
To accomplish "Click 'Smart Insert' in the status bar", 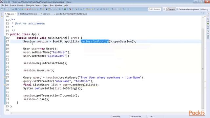I will pos(136,117).
